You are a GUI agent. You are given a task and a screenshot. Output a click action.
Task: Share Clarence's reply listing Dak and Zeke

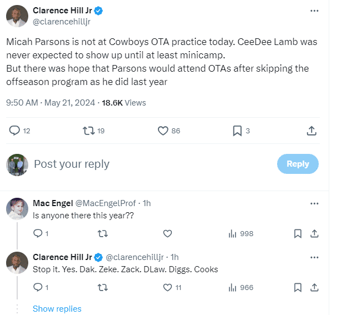click(314, 287)
